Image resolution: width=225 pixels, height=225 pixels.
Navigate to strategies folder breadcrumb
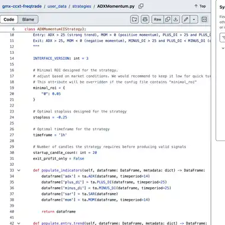(x=82, y=7)
